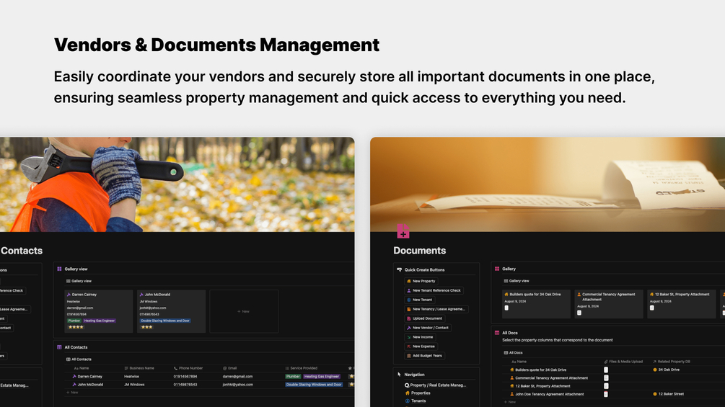Select the Gallery view tab in Documents
This screenshot has height=407, width=725.
(517, 280)
